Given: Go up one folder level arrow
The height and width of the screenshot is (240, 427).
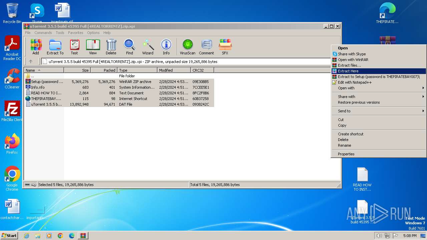Looking at the screenshot, I should [x=31, y=61].
